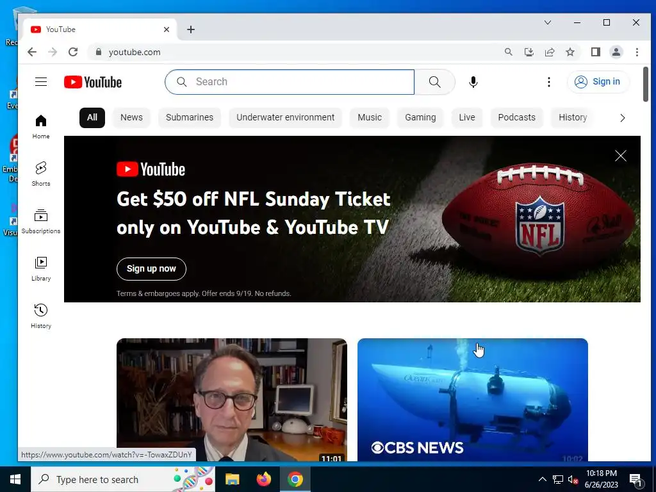Toggle Chrome side panel
Image resolution: width=656 pixels, height=492 pixels.
point(595,52)
